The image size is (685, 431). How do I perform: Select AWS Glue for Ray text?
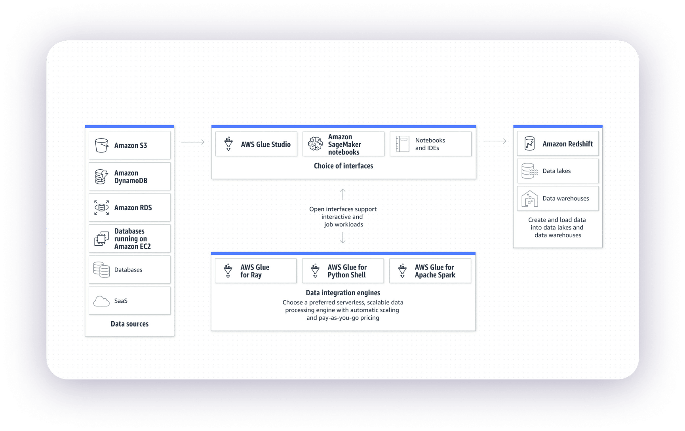[255, 271]
